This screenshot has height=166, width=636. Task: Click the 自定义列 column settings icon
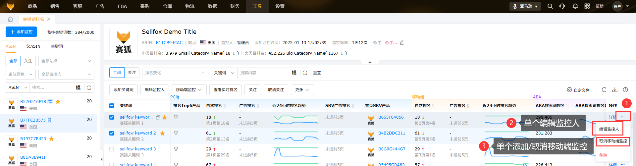(x=569, y=90)
